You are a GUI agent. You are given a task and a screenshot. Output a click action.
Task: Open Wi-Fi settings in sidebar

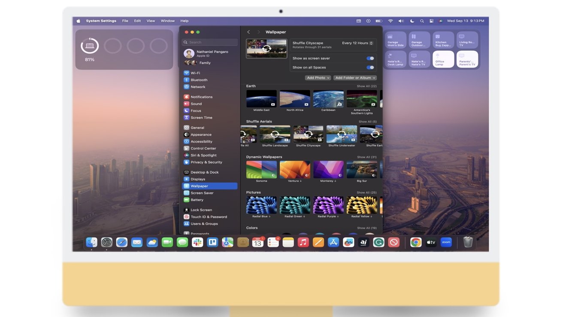(195, 73)
